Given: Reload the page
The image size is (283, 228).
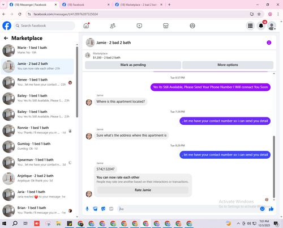Looking at the screenshot, I should pos(20,14).
